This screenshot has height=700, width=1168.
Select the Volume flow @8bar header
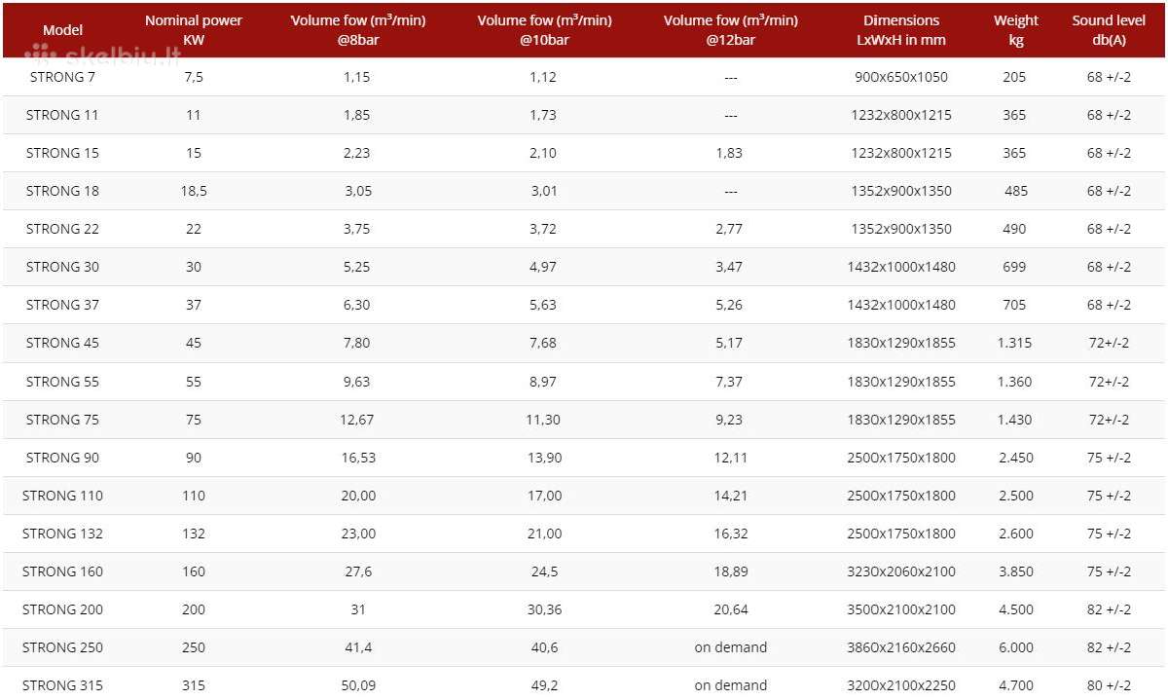(x=358, y=30)
